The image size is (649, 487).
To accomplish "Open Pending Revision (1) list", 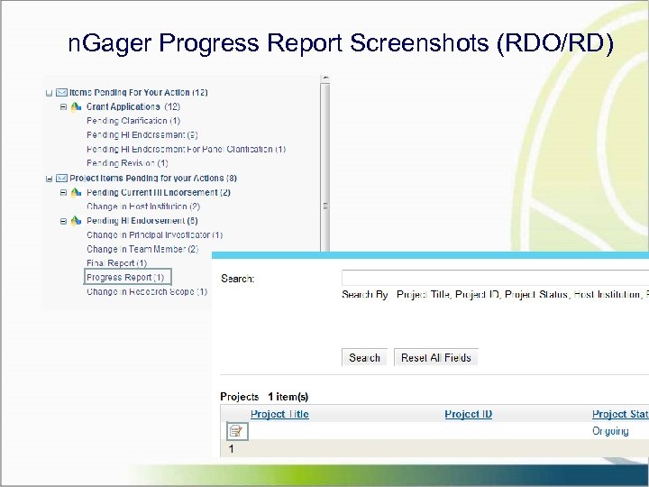I will 127,163.
